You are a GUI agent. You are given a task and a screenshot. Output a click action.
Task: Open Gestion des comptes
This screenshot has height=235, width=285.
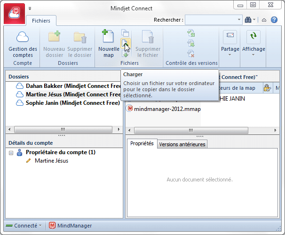pos(23,45)
